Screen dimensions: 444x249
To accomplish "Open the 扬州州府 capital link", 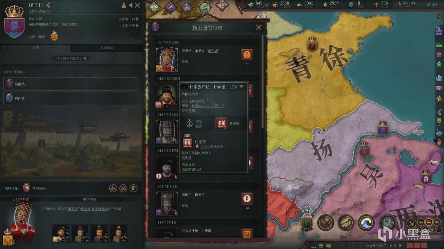I will coord(39,188).
